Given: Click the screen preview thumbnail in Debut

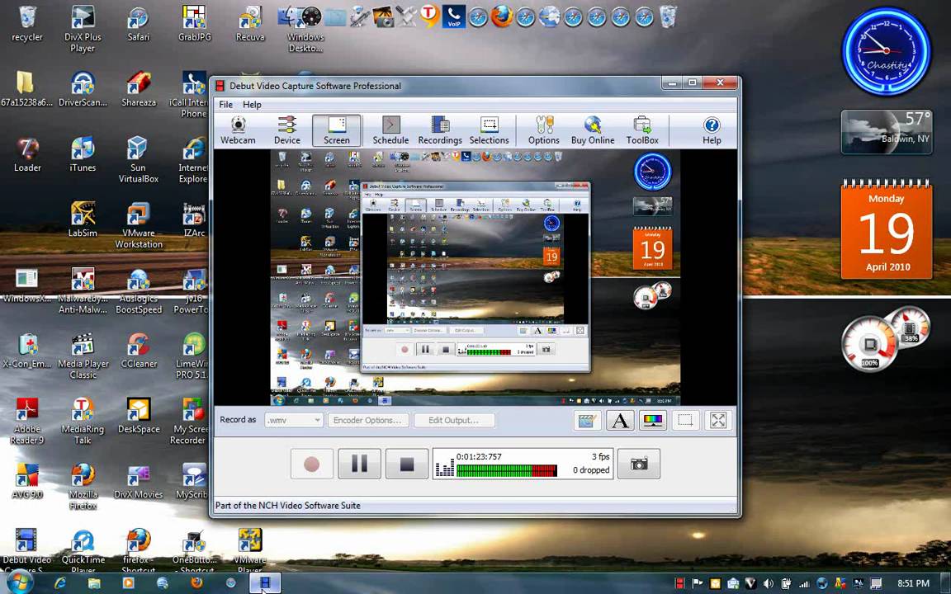Looking at the screenshot, I should pyautogui.click(x=475, y=277).
